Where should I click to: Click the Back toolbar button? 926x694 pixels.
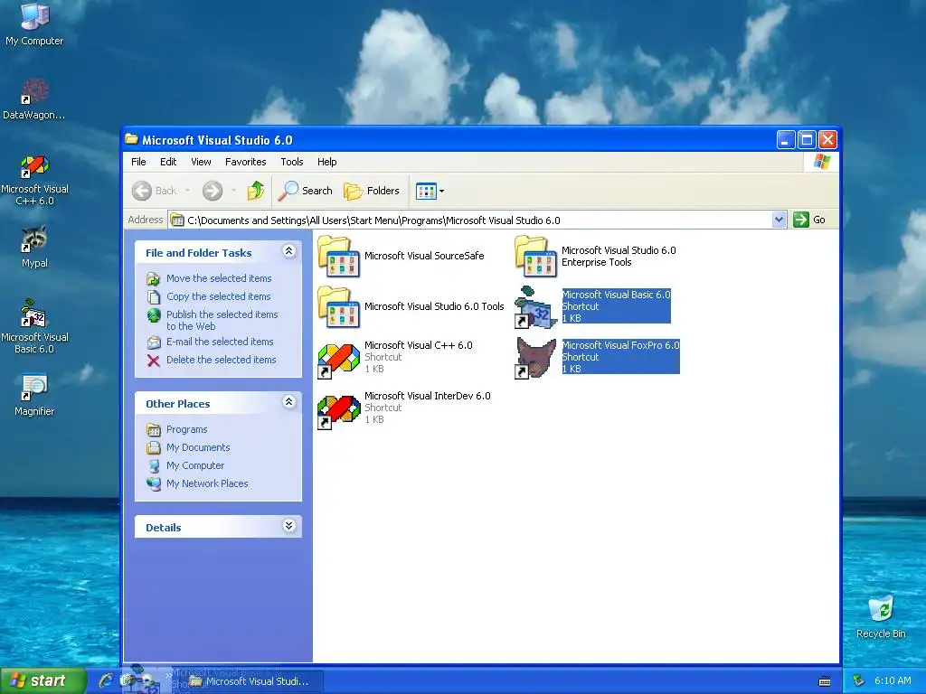(x=155, y=191)
